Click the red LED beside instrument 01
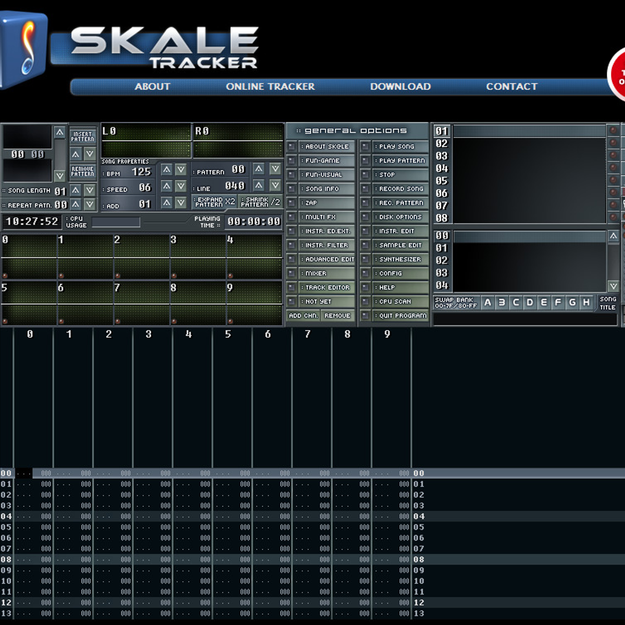Viewport: 625px width, 625px height. tap(613, 130)
